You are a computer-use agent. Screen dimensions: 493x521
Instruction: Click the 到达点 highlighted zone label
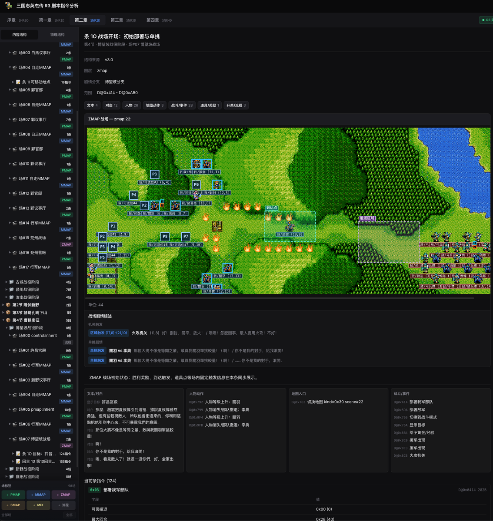tap(272, 208)
